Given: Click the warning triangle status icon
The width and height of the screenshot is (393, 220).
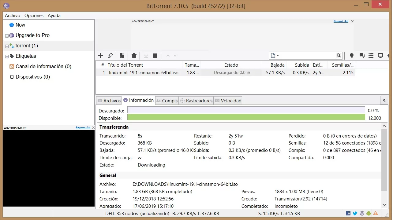Looking at the screenshot, I should click(x=376, y=214).
